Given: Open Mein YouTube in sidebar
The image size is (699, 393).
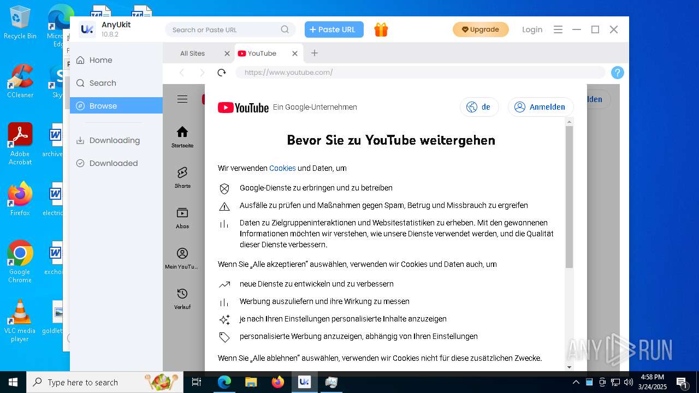Looking at the screenshot, I should point(182,258).
